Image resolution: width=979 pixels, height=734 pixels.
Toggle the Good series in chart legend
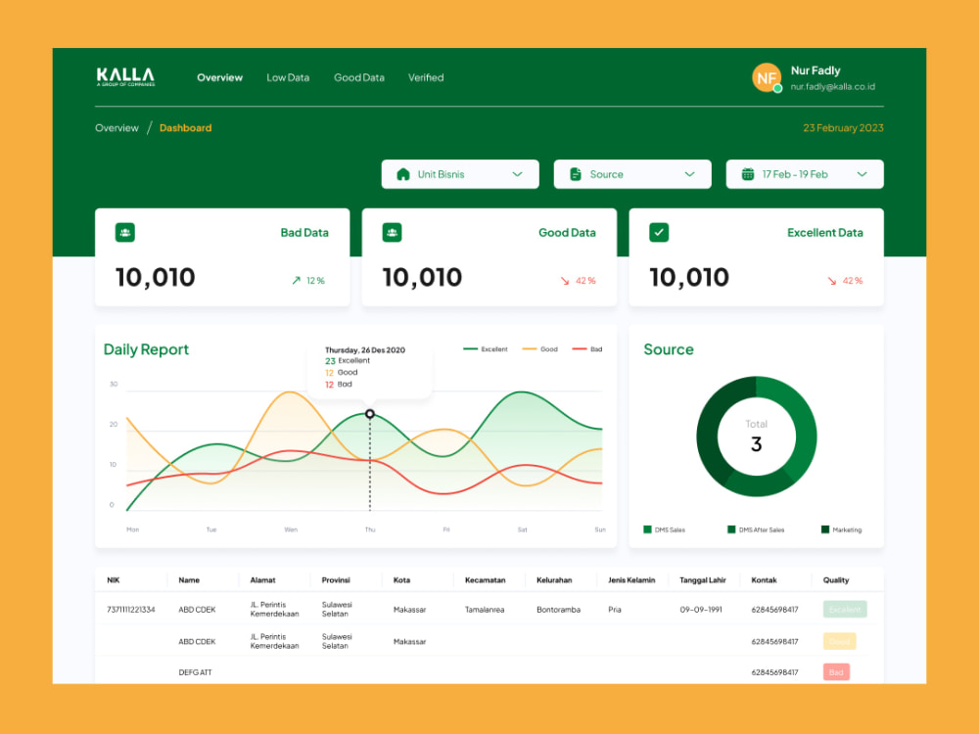pos(540,349)
